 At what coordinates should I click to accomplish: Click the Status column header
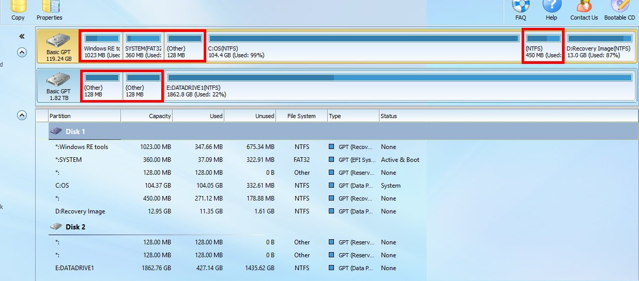pos(389,116)
